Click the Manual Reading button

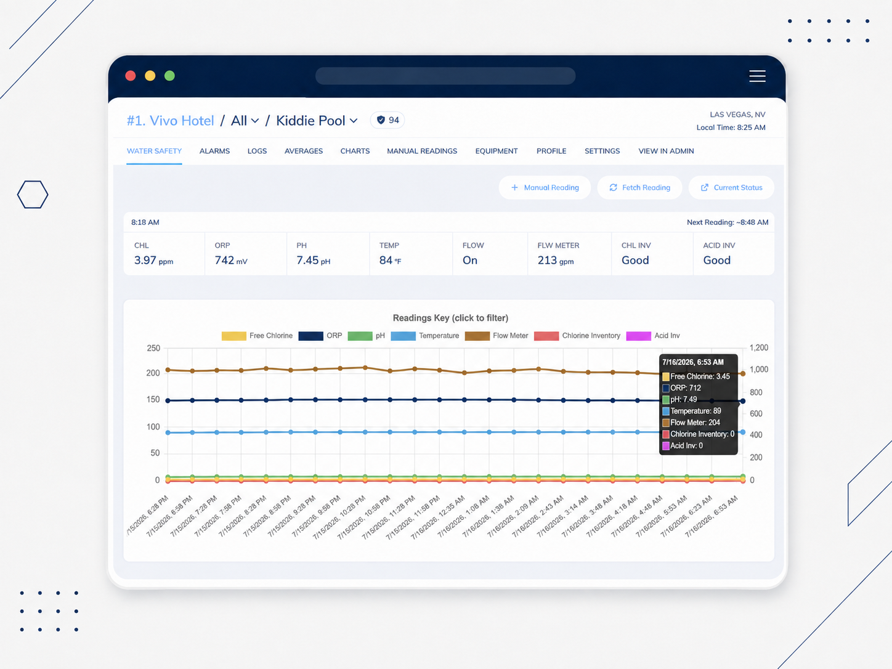545,188
